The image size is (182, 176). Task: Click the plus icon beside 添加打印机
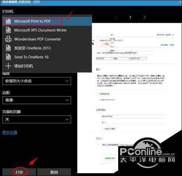tap(8, 66)
